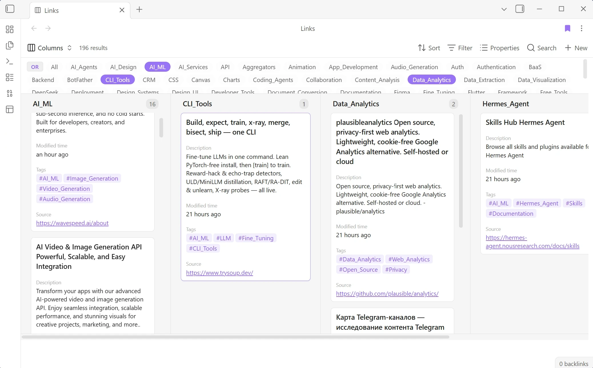
Task: Click the binary digits icon in ribbon
Action: coord(10,93)
